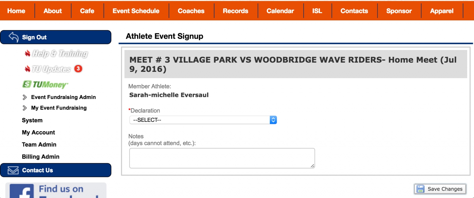Click the TU Updates notification badge
The width and height of the screenshot is (474, 198).
pos(78,69)
